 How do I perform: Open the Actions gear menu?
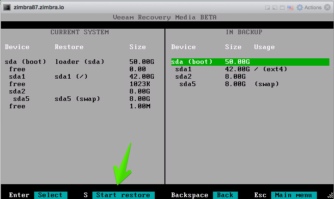point(309,7)
